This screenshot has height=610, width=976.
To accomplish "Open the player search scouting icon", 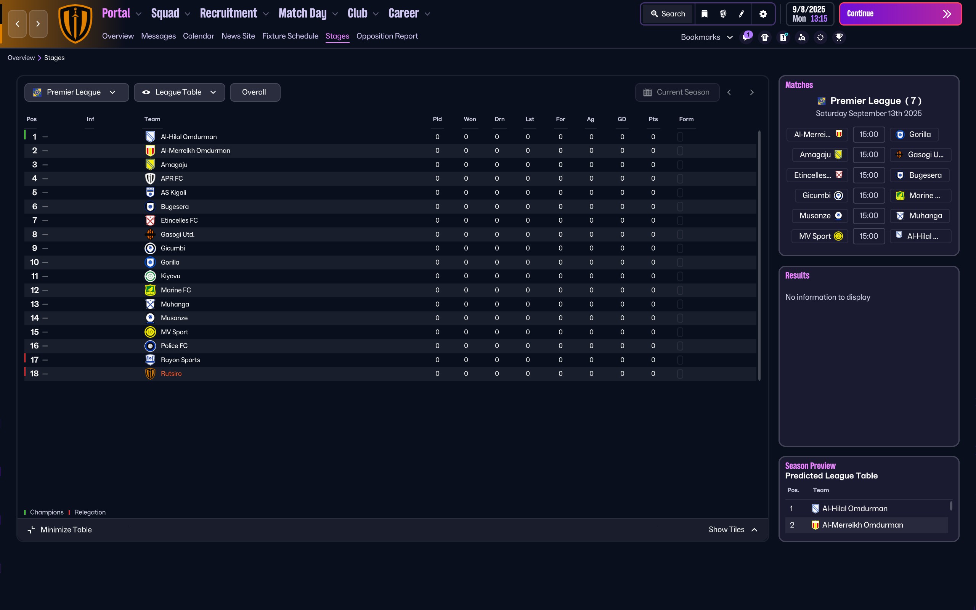I will pyautogui.click(x=802, y=37).
